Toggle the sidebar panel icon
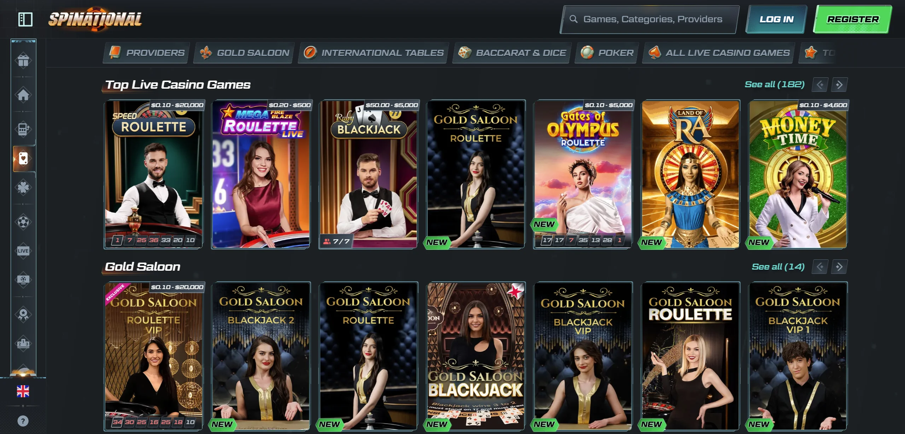905x434 pixels. click(25, 19)
